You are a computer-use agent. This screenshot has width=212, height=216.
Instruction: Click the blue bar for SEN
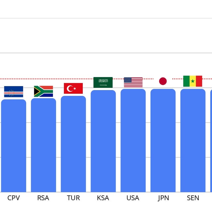193,140
